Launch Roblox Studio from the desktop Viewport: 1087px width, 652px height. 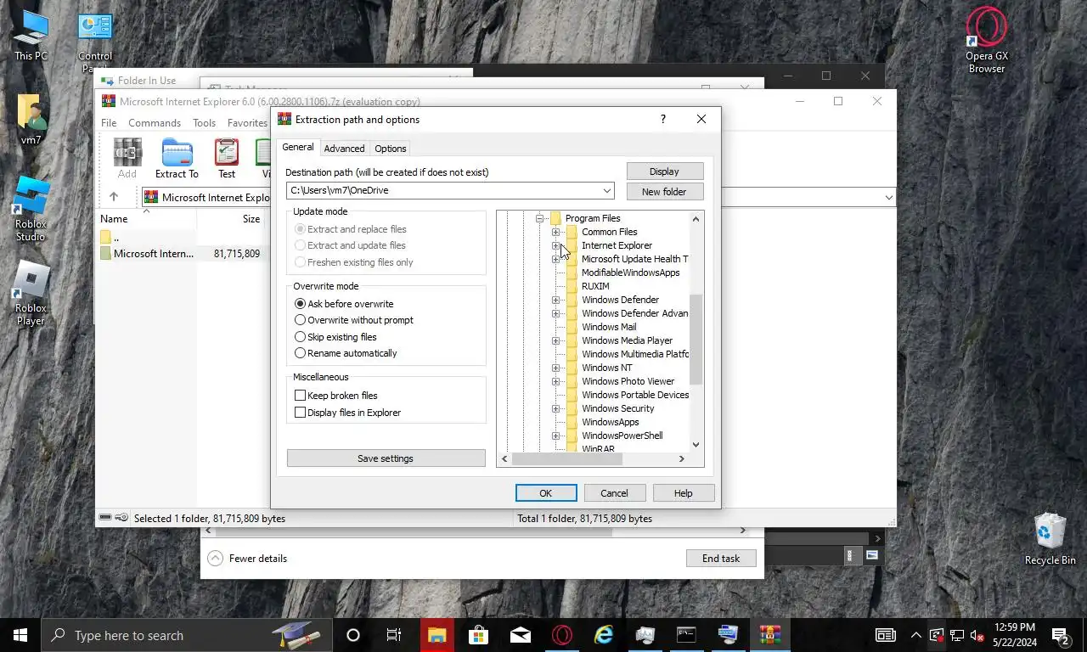click(x=31, y=209)
